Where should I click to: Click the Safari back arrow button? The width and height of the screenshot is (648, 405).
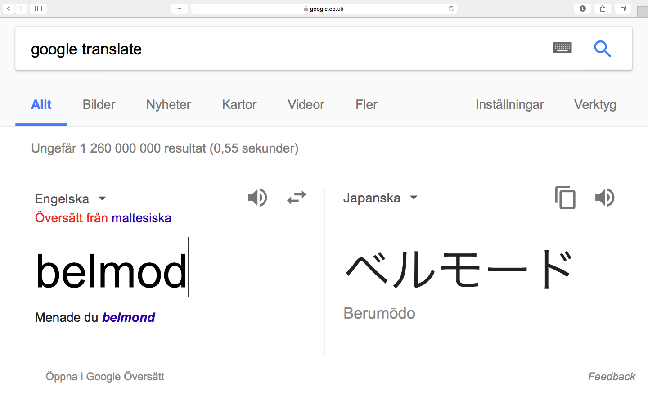[x=9, y=9]
